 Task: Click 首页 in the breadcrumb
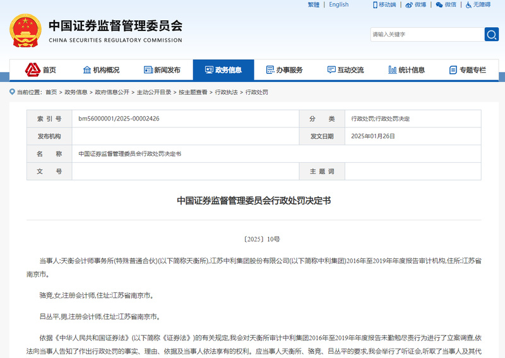click(x=51, y=92)
